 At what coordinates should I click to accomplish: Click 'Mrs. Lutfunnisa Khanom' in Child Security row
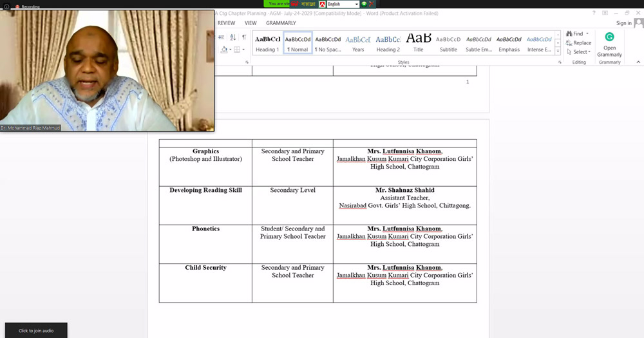[404, 267]
